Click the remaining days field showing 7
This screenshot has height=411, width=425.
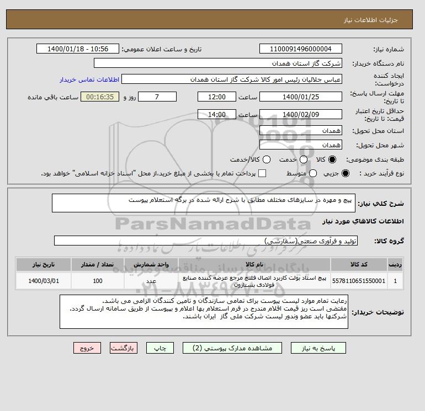click(157, 97)
